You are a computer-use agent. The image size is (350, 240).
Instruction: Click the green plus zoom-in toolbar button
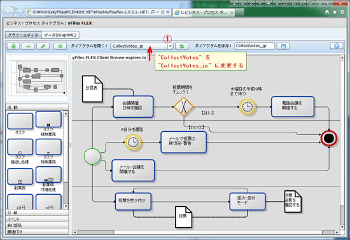13,46
